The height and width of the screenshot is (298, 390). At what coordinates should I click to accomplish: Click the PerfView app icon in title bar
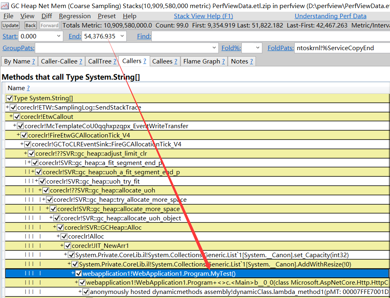pyautogui.click(x=5, y=5)
